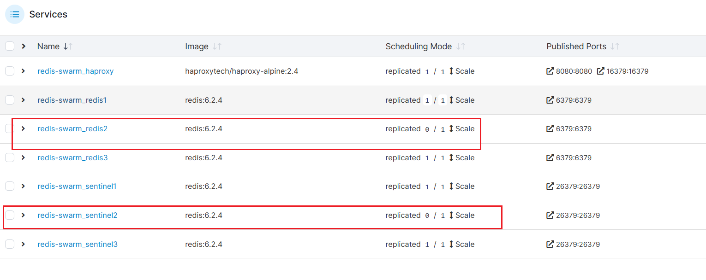The width and height of the screenshot is (706, 280).
Task: Toggle the select-all checkbox in table header
Action: [10, 46]
